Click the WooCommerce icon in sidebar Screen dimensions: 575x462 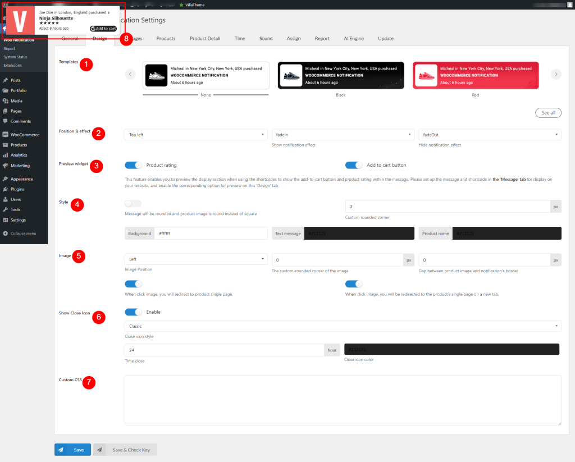click(6, 135)
